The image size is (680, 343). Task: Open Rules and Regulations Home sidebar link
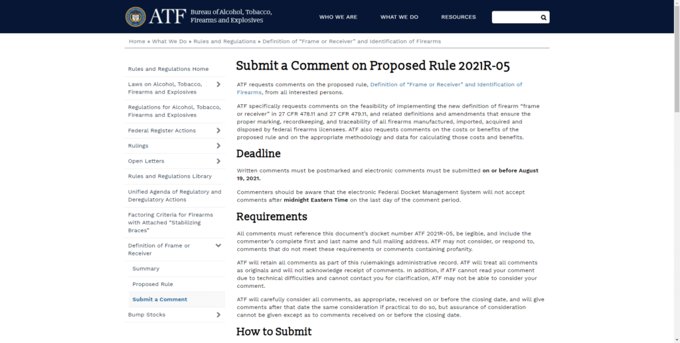tap(168, 69)
